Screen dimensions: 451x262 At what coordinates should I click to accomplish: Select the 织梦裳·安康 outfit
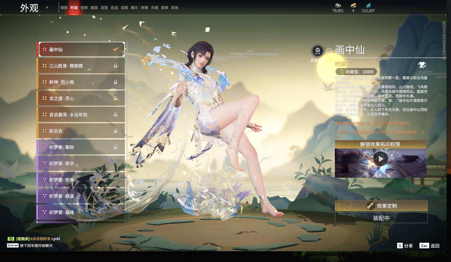click(81, 180)
